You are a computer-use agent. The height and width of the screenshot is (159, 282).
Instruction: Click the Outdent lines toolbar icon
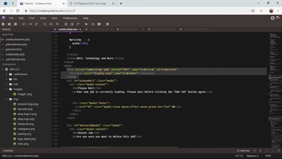click(72, 24)
